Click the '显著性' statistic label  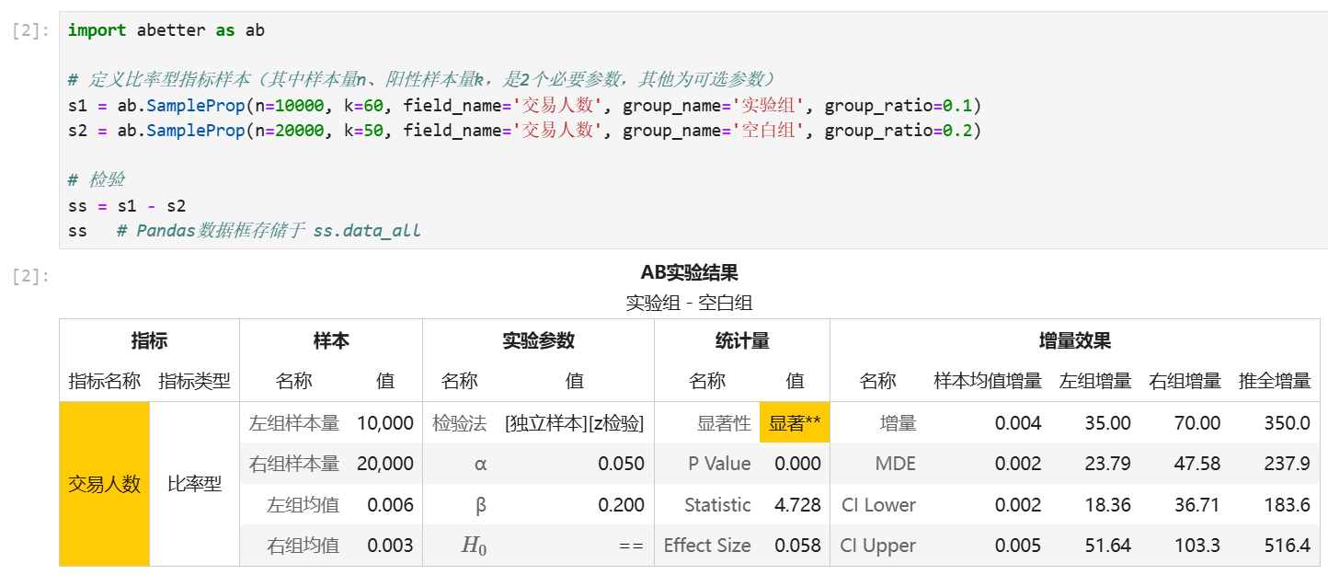[x=724, y=423]
